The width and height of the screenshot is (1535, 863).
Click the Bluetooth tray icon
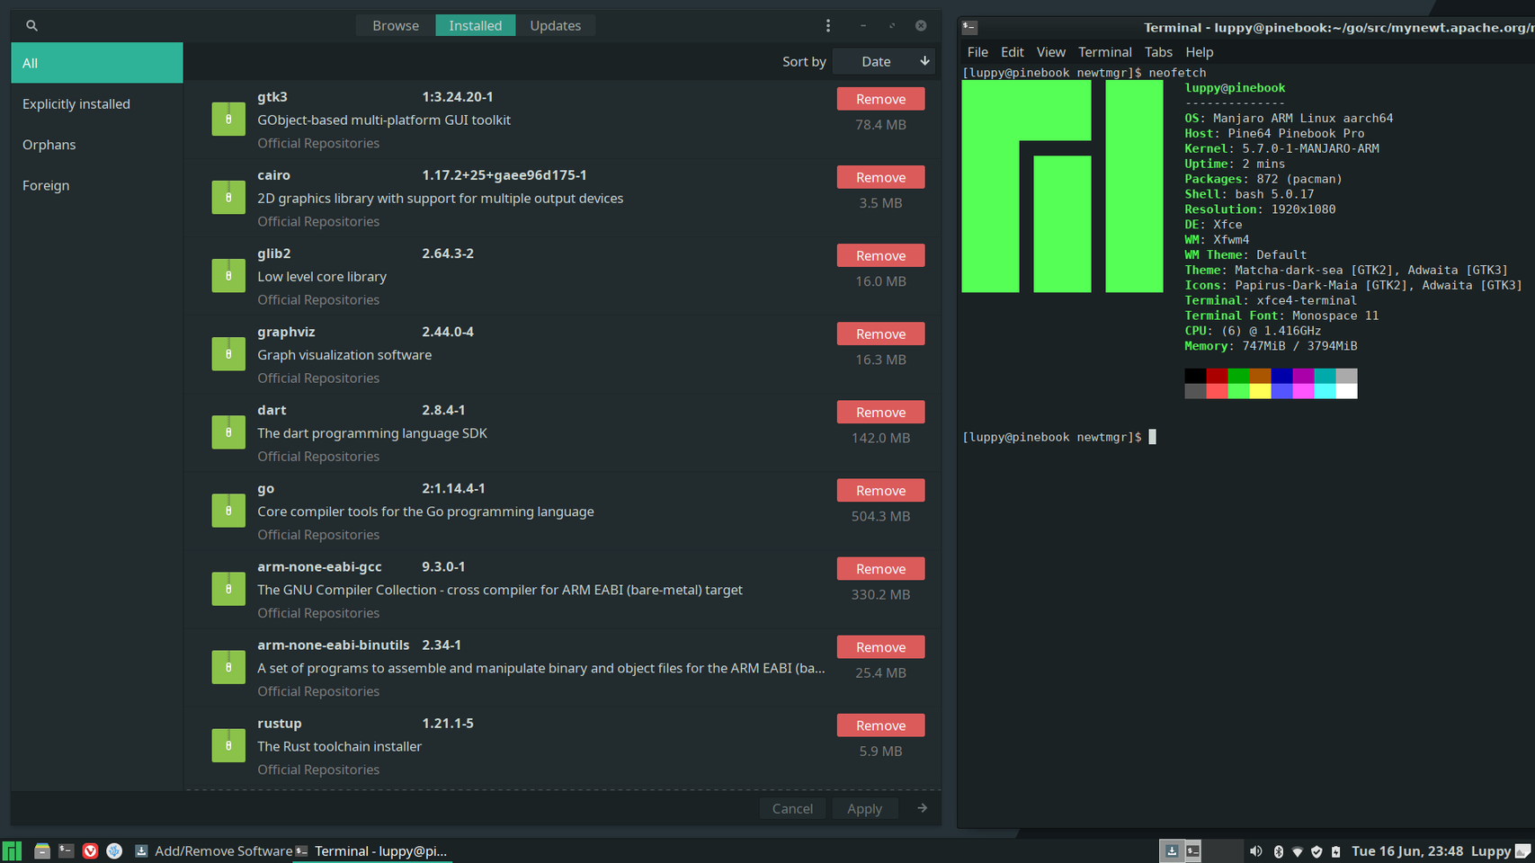click(1278, 851)
